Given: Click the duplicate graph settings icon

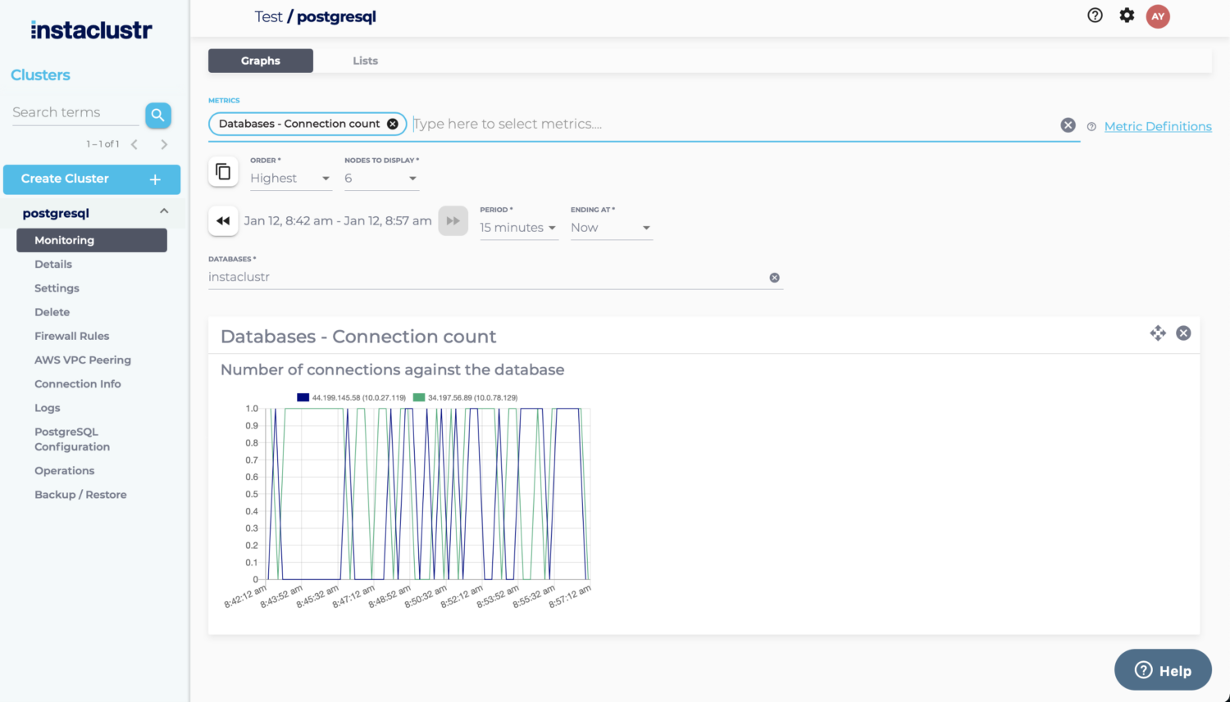Looking at the screenshot, I should [x=223, y=171].
